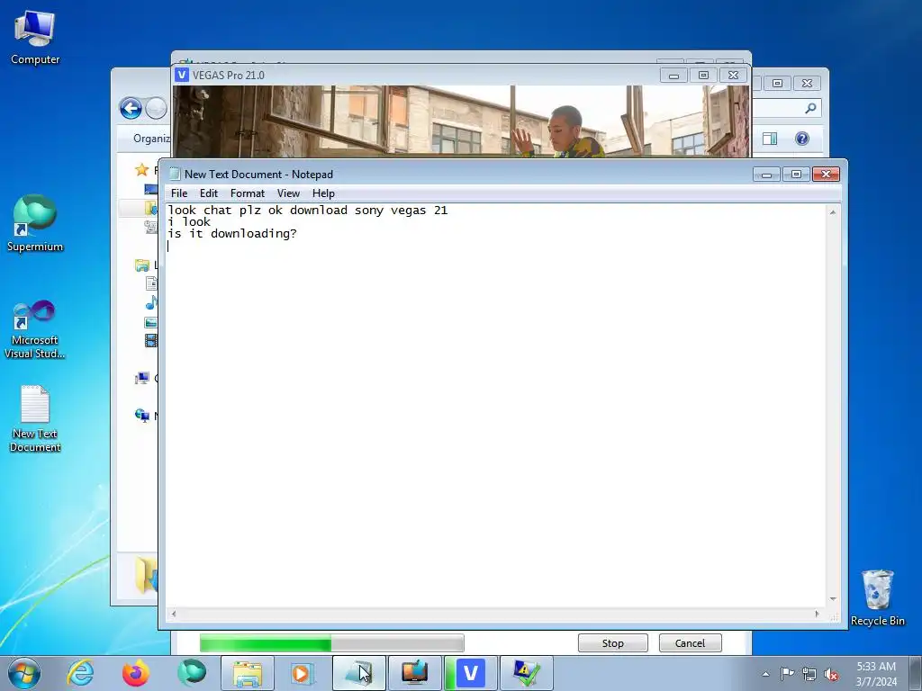Select the Documents library icon in Explorer
Image resolution: width=922 pixels, height=691 pixels.
tap(151, 283)
